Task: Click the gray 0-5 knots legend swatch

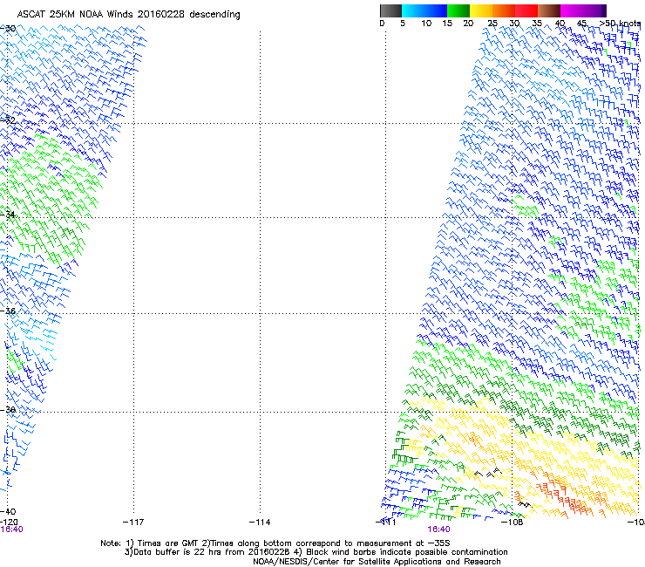Action: (x=390, y=10)
